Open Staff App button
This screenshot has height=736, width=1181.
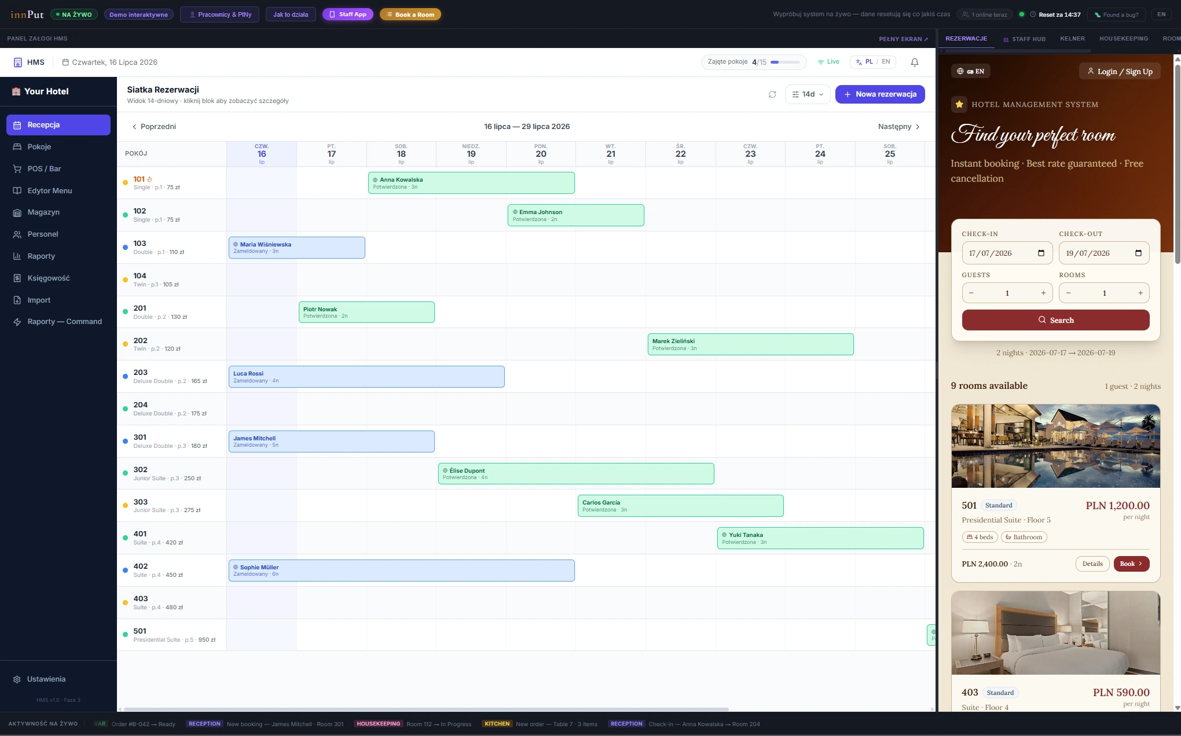pyautogui.click(x=348, y=14)
